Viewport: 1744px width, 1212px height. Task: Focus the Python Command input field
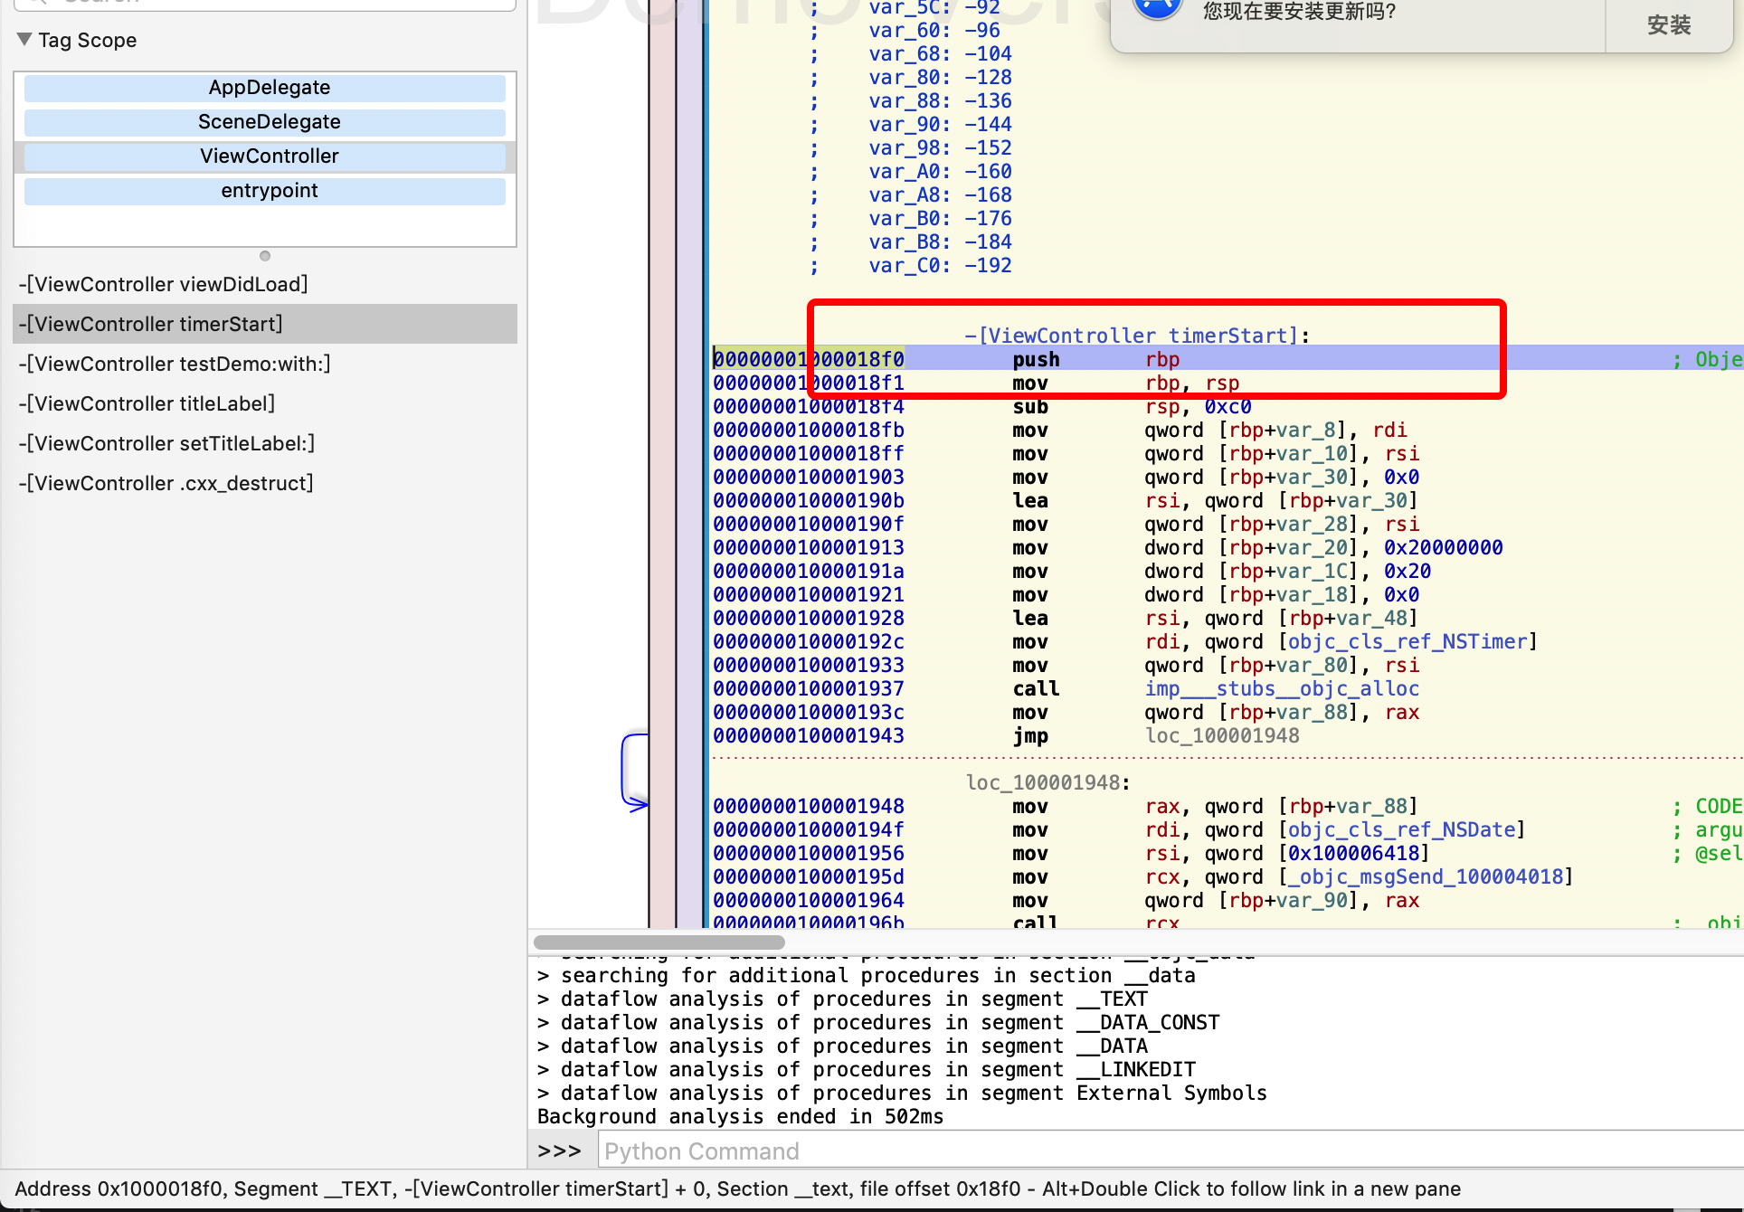pyautogui.click(x=1167, y=1151)
